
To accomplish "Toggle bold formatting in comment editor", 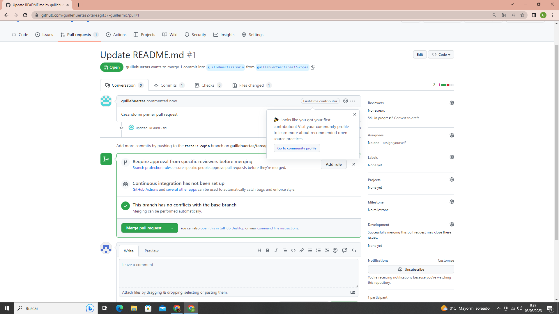I will 268,250.
